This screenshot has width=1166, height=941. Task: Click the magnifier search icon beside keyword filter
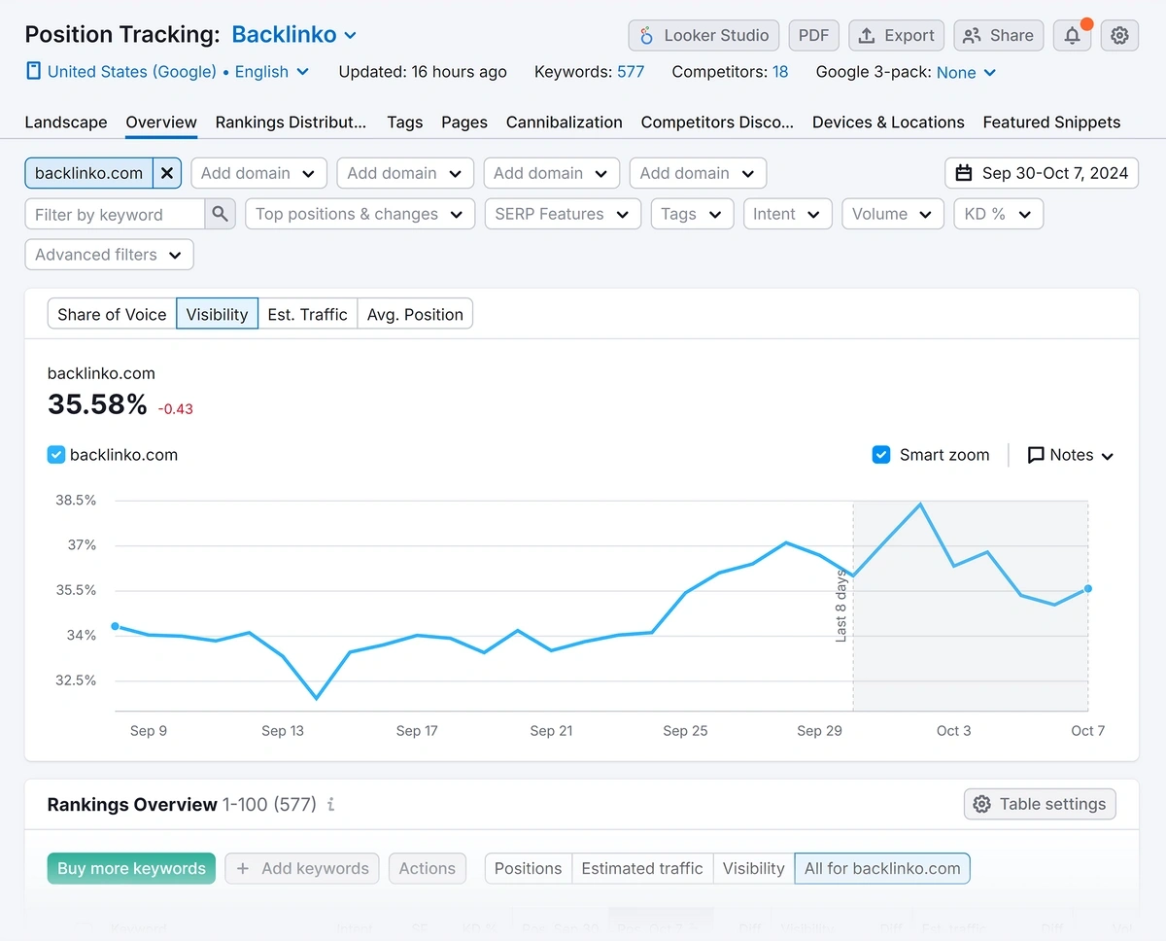click(x=221, y=214)
